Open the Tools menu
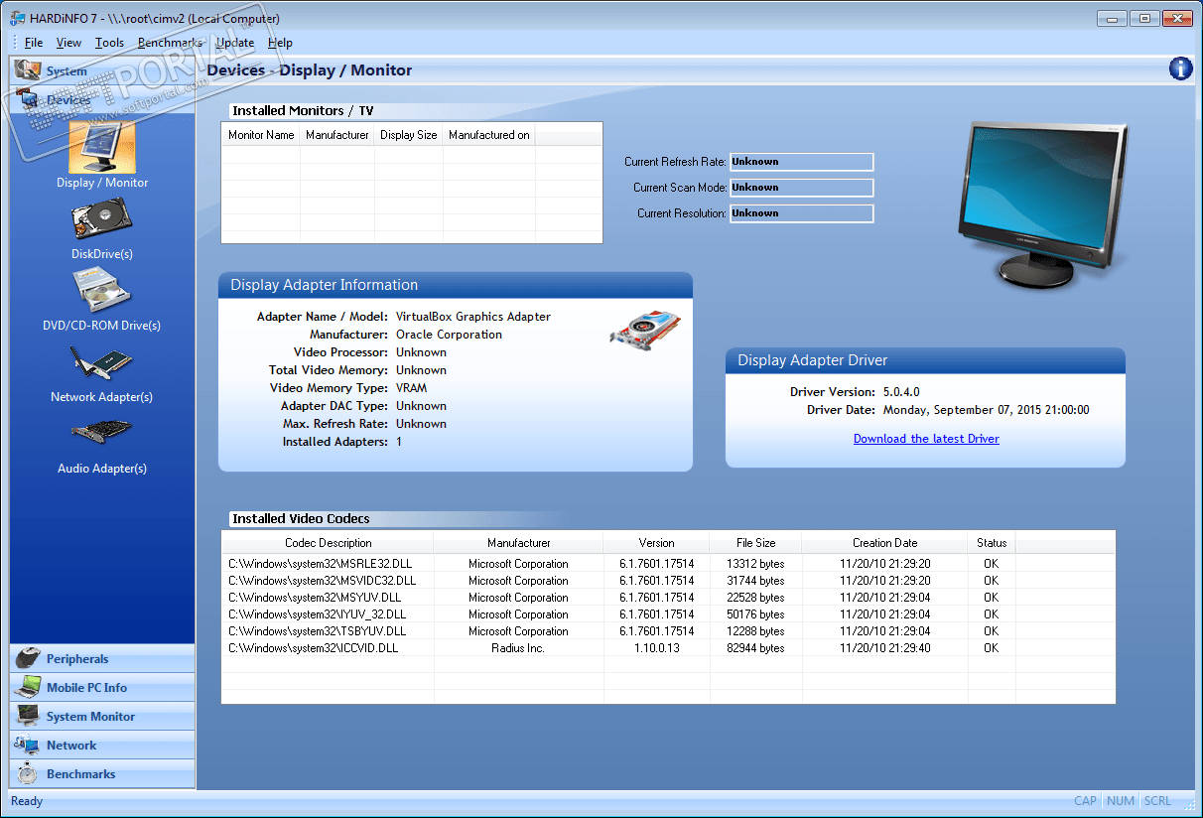 pyautogui.click(x=109, y=43)
